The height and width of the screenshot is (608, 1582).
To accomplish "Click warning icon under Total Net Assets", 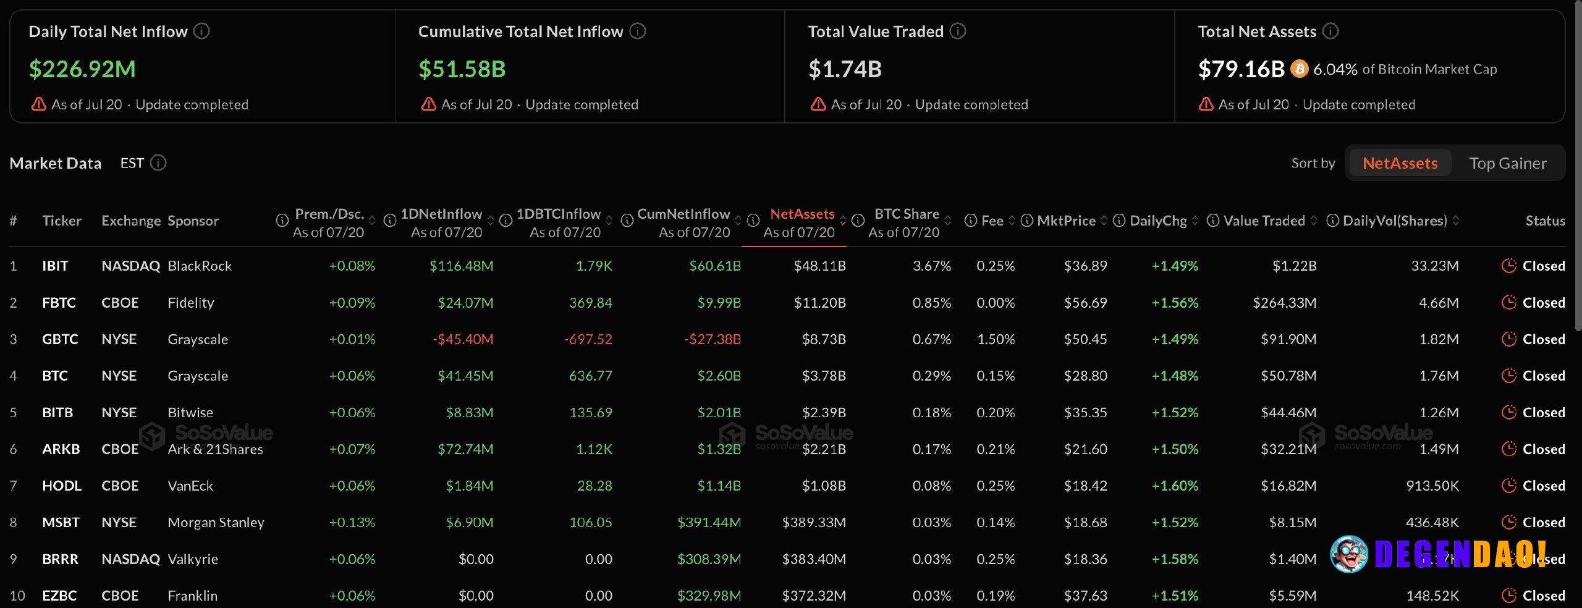I will 1206,104.
